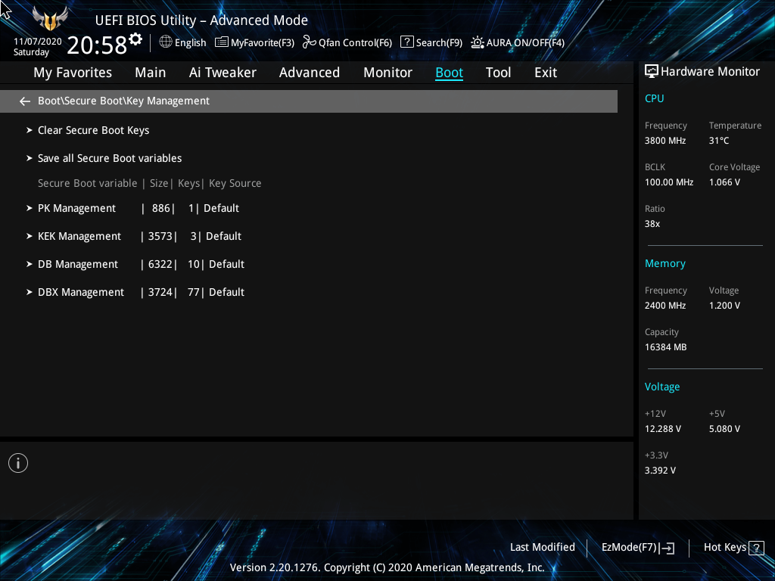This screenshot has width=775, height=581.
Task: Expand the DB Management arrow
Action: 30,264
